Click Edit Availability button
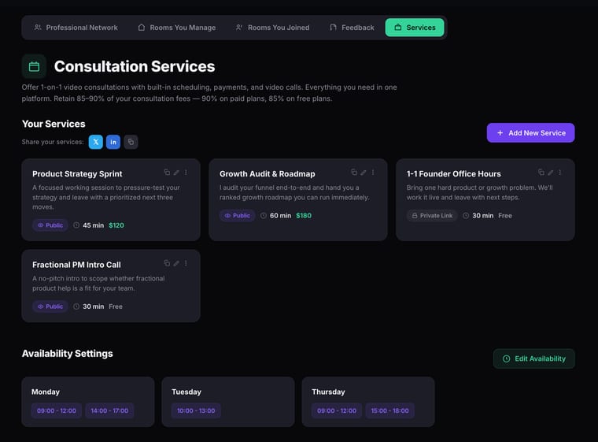 pos(534,358)
